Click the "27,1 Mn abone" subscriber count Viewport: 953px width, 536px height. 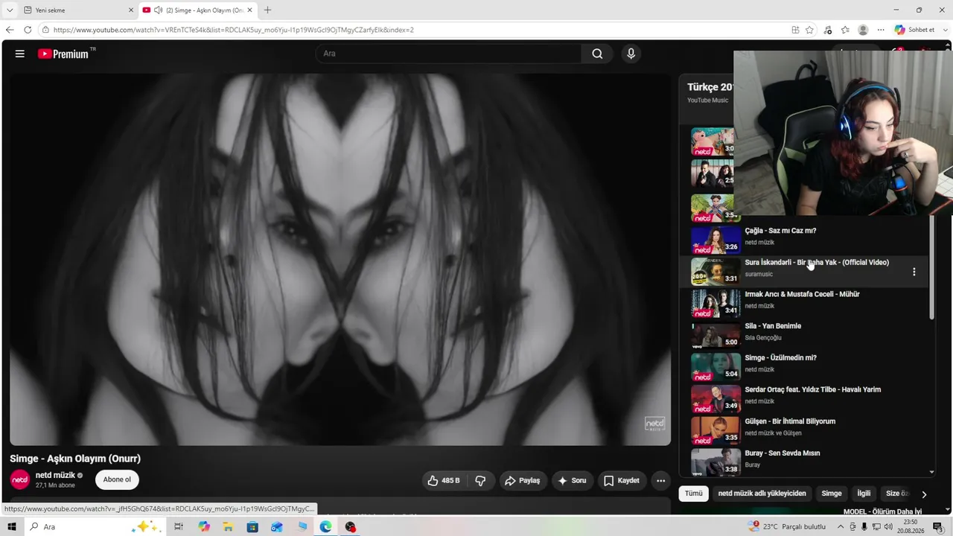tap(55, 485)
